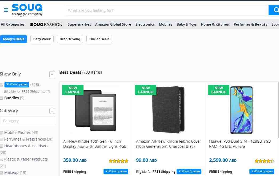Click the New Launch badge on Fabric Cover
This screenshot has width=279, height=176.
click(146, 90)
